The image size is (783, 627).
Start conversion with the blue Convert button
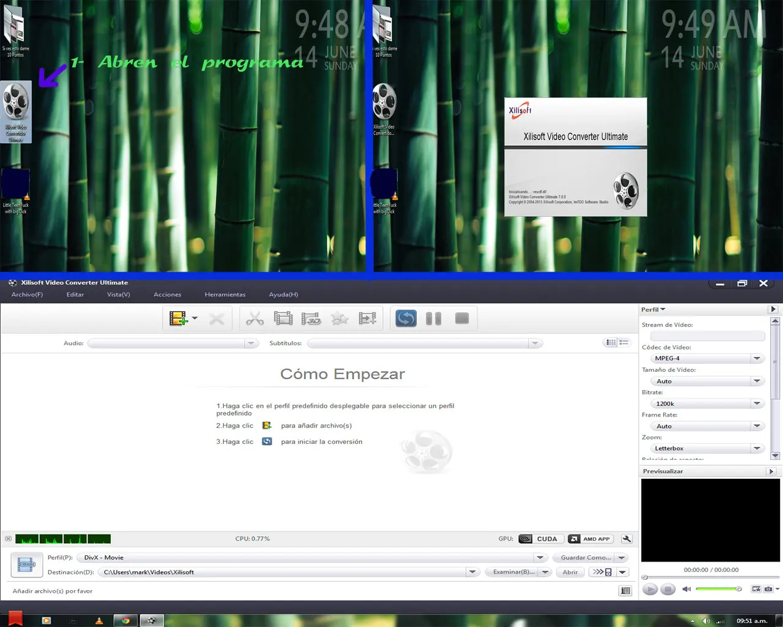click(406, 318)
